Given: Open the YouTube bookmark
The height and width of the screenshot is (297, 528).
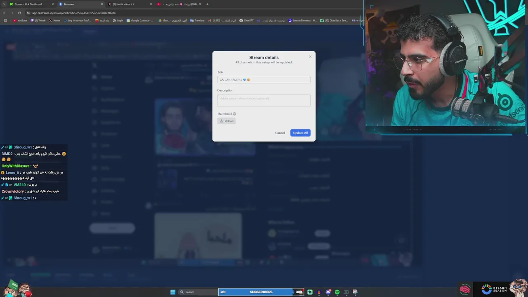Looking at the screenshot, I should [20, 21].
